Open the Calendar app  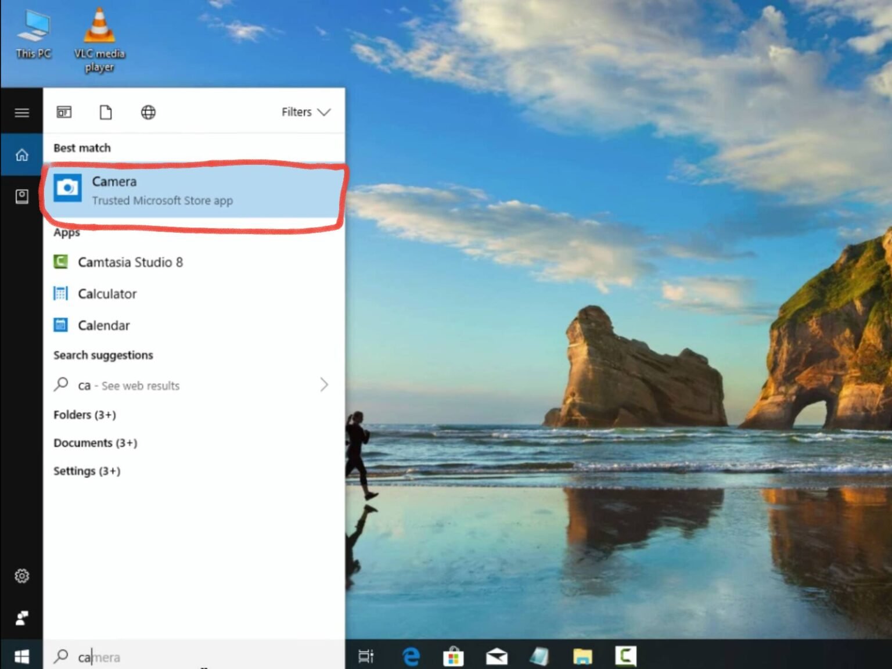coord(103,325)
